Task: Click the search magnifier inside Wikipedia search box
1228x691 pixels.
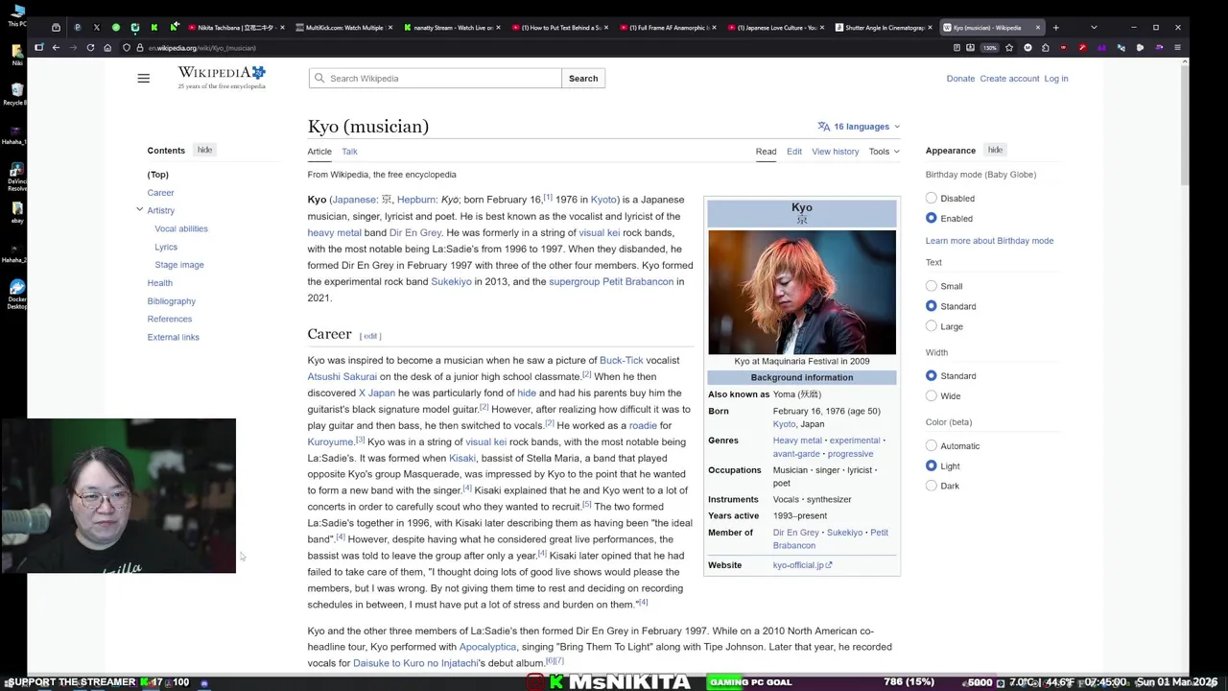Action: tap(319, 79)
